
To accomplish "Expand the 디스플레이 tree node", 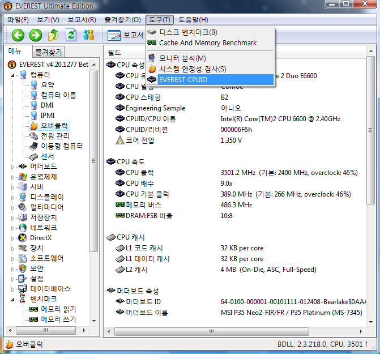I will (x=12, y=198).
